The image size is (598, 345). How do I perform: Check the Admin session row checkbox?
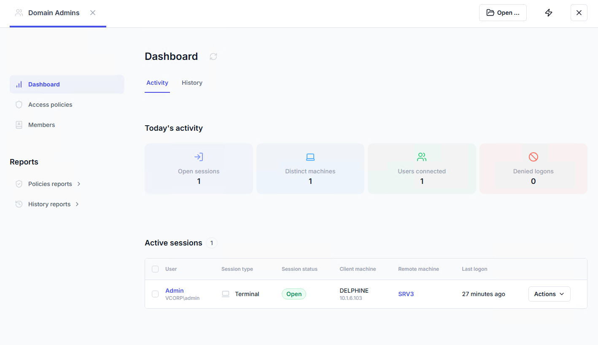(155, 294)
